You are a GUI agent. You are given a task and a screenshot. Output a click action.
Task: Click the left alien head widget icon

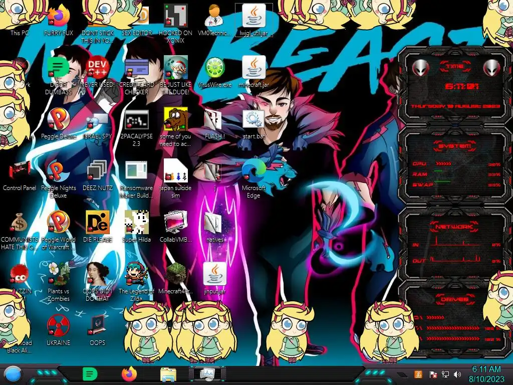pos(420,68)
